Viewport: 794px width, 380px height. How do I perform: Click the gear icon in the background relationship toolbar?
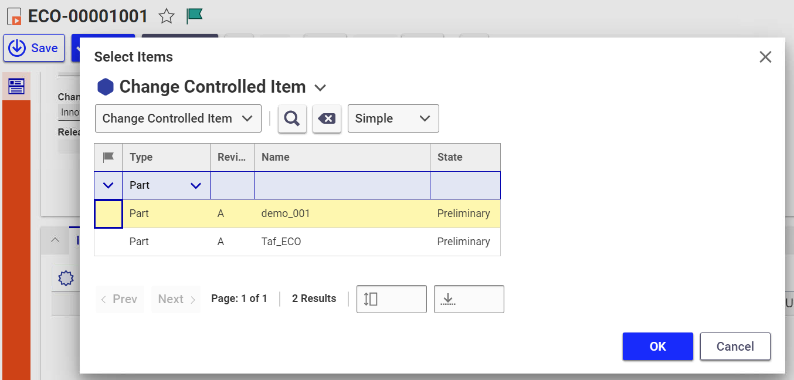[x=66, y=279]
